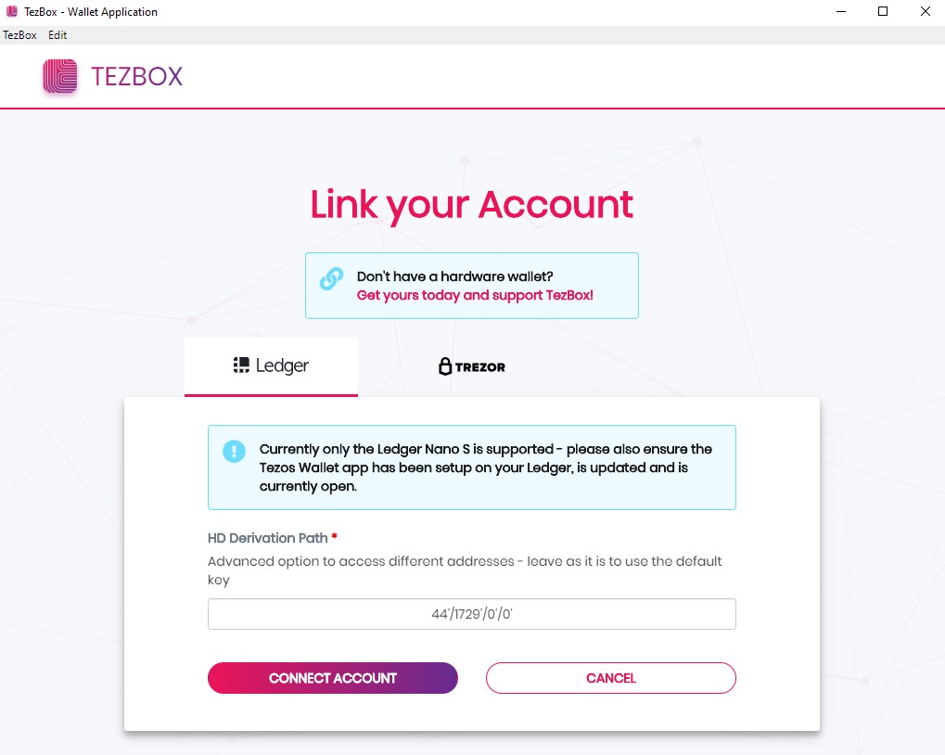Screen dimensions: 945x755
Task: Click the Trezor padlock icon
Action: [x=445, y=366]
